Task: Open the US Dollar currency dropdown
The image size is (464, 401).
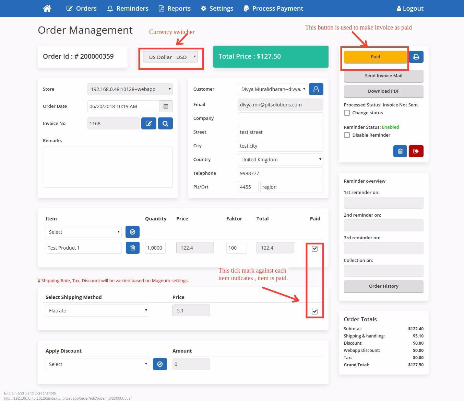Action: pyautogui.click(x=170, y=57)
